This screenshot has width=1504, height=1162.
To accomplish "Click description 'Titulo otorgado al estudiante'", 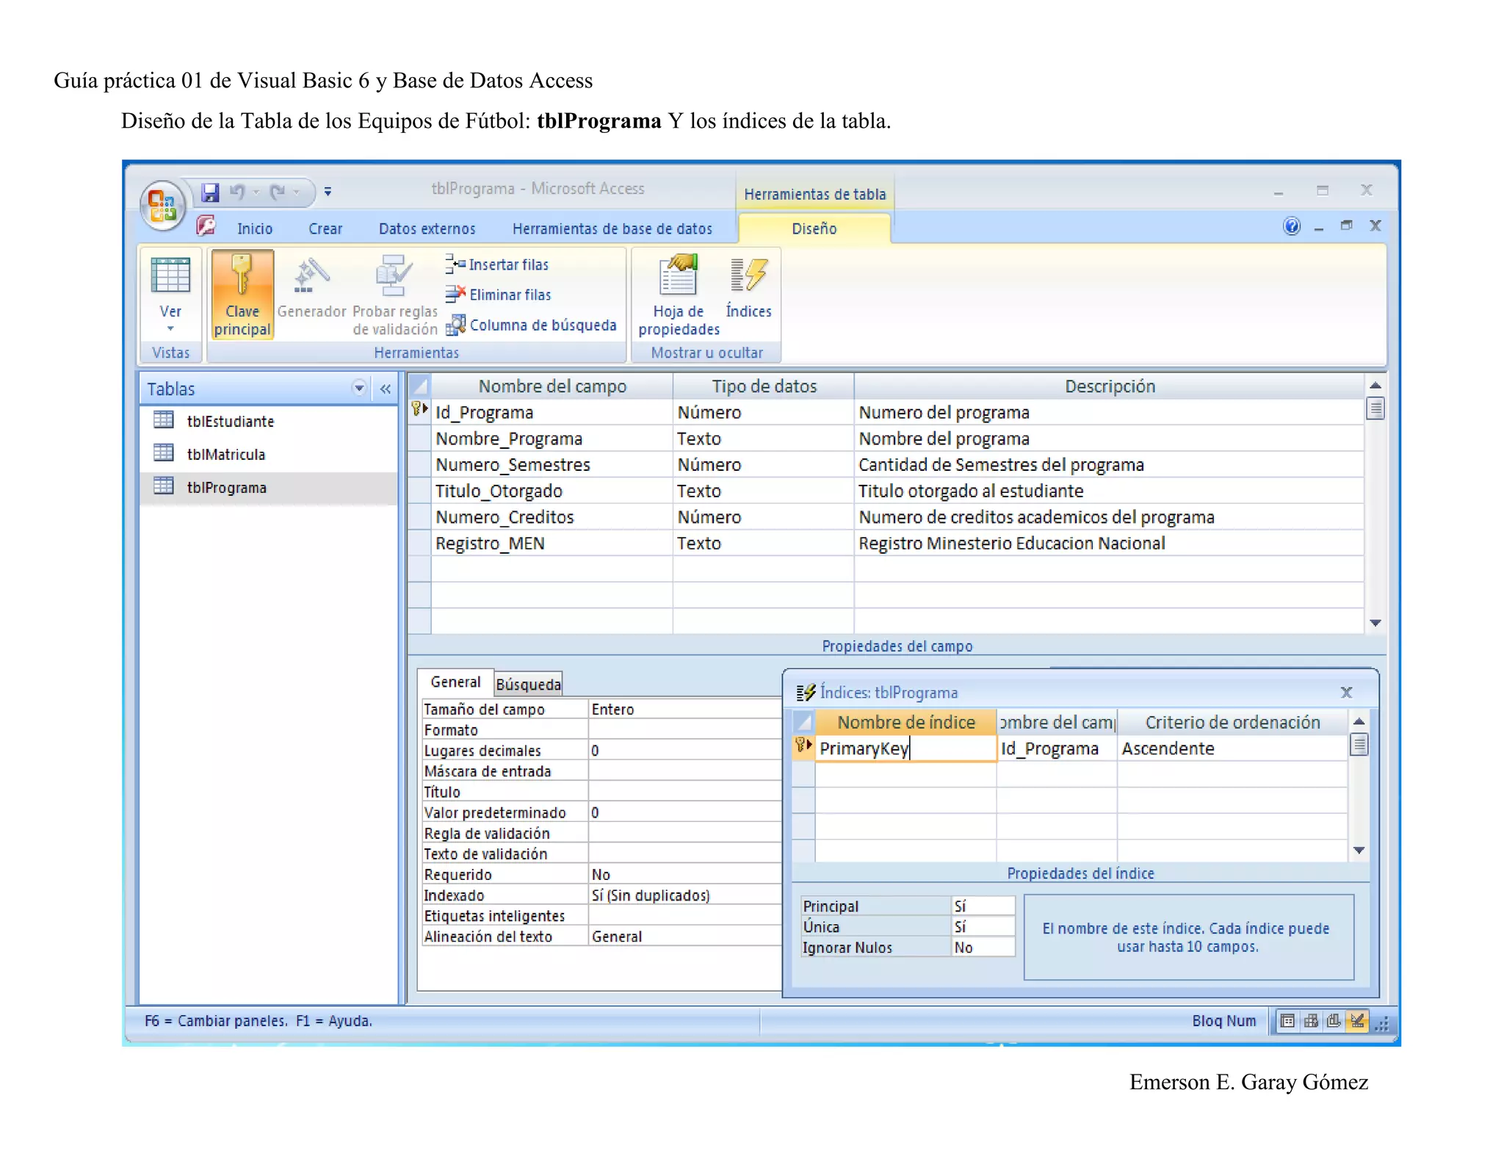I will (x=1109, y=491).
